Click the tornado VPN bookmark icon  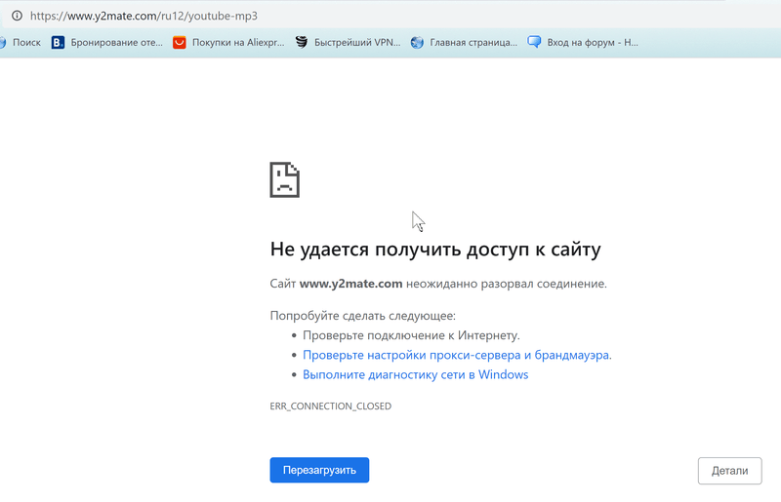(x=302, y=42)
